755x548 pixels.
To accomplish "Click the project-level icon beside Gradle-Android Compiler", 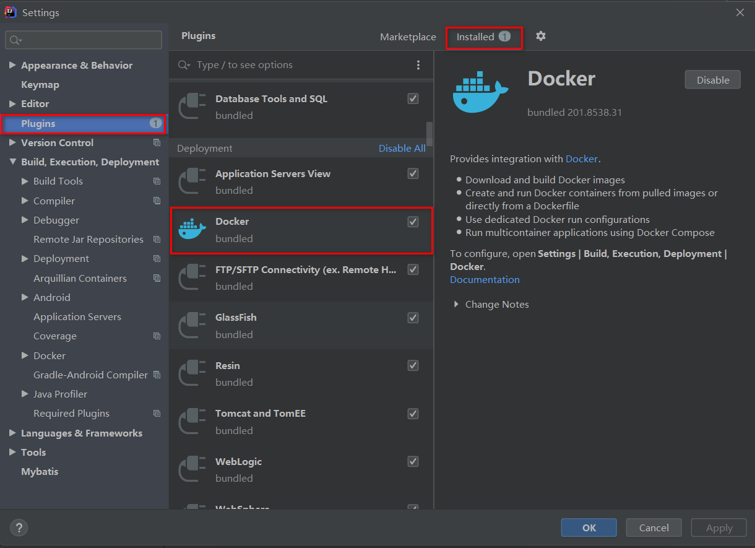I will tap(157, 375).
